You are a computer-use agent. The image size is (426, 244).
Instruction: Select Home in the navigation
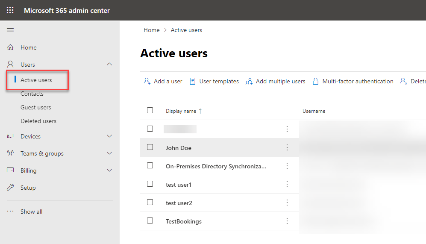click(29, 47)
